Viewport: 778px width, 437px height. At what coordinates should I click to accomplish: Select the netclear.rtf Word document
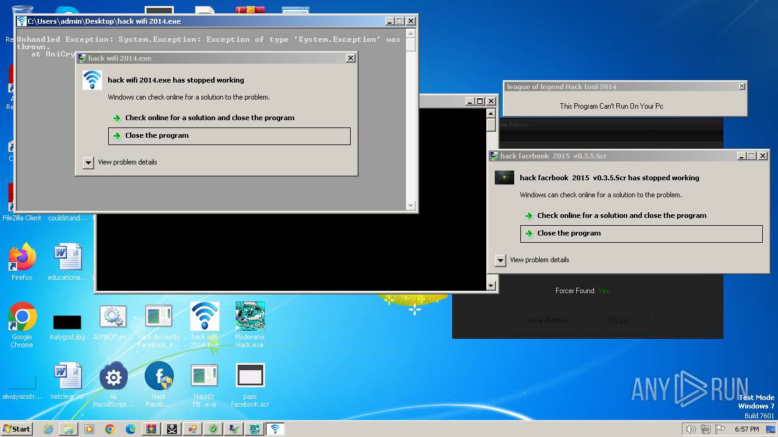click(67, 381)
